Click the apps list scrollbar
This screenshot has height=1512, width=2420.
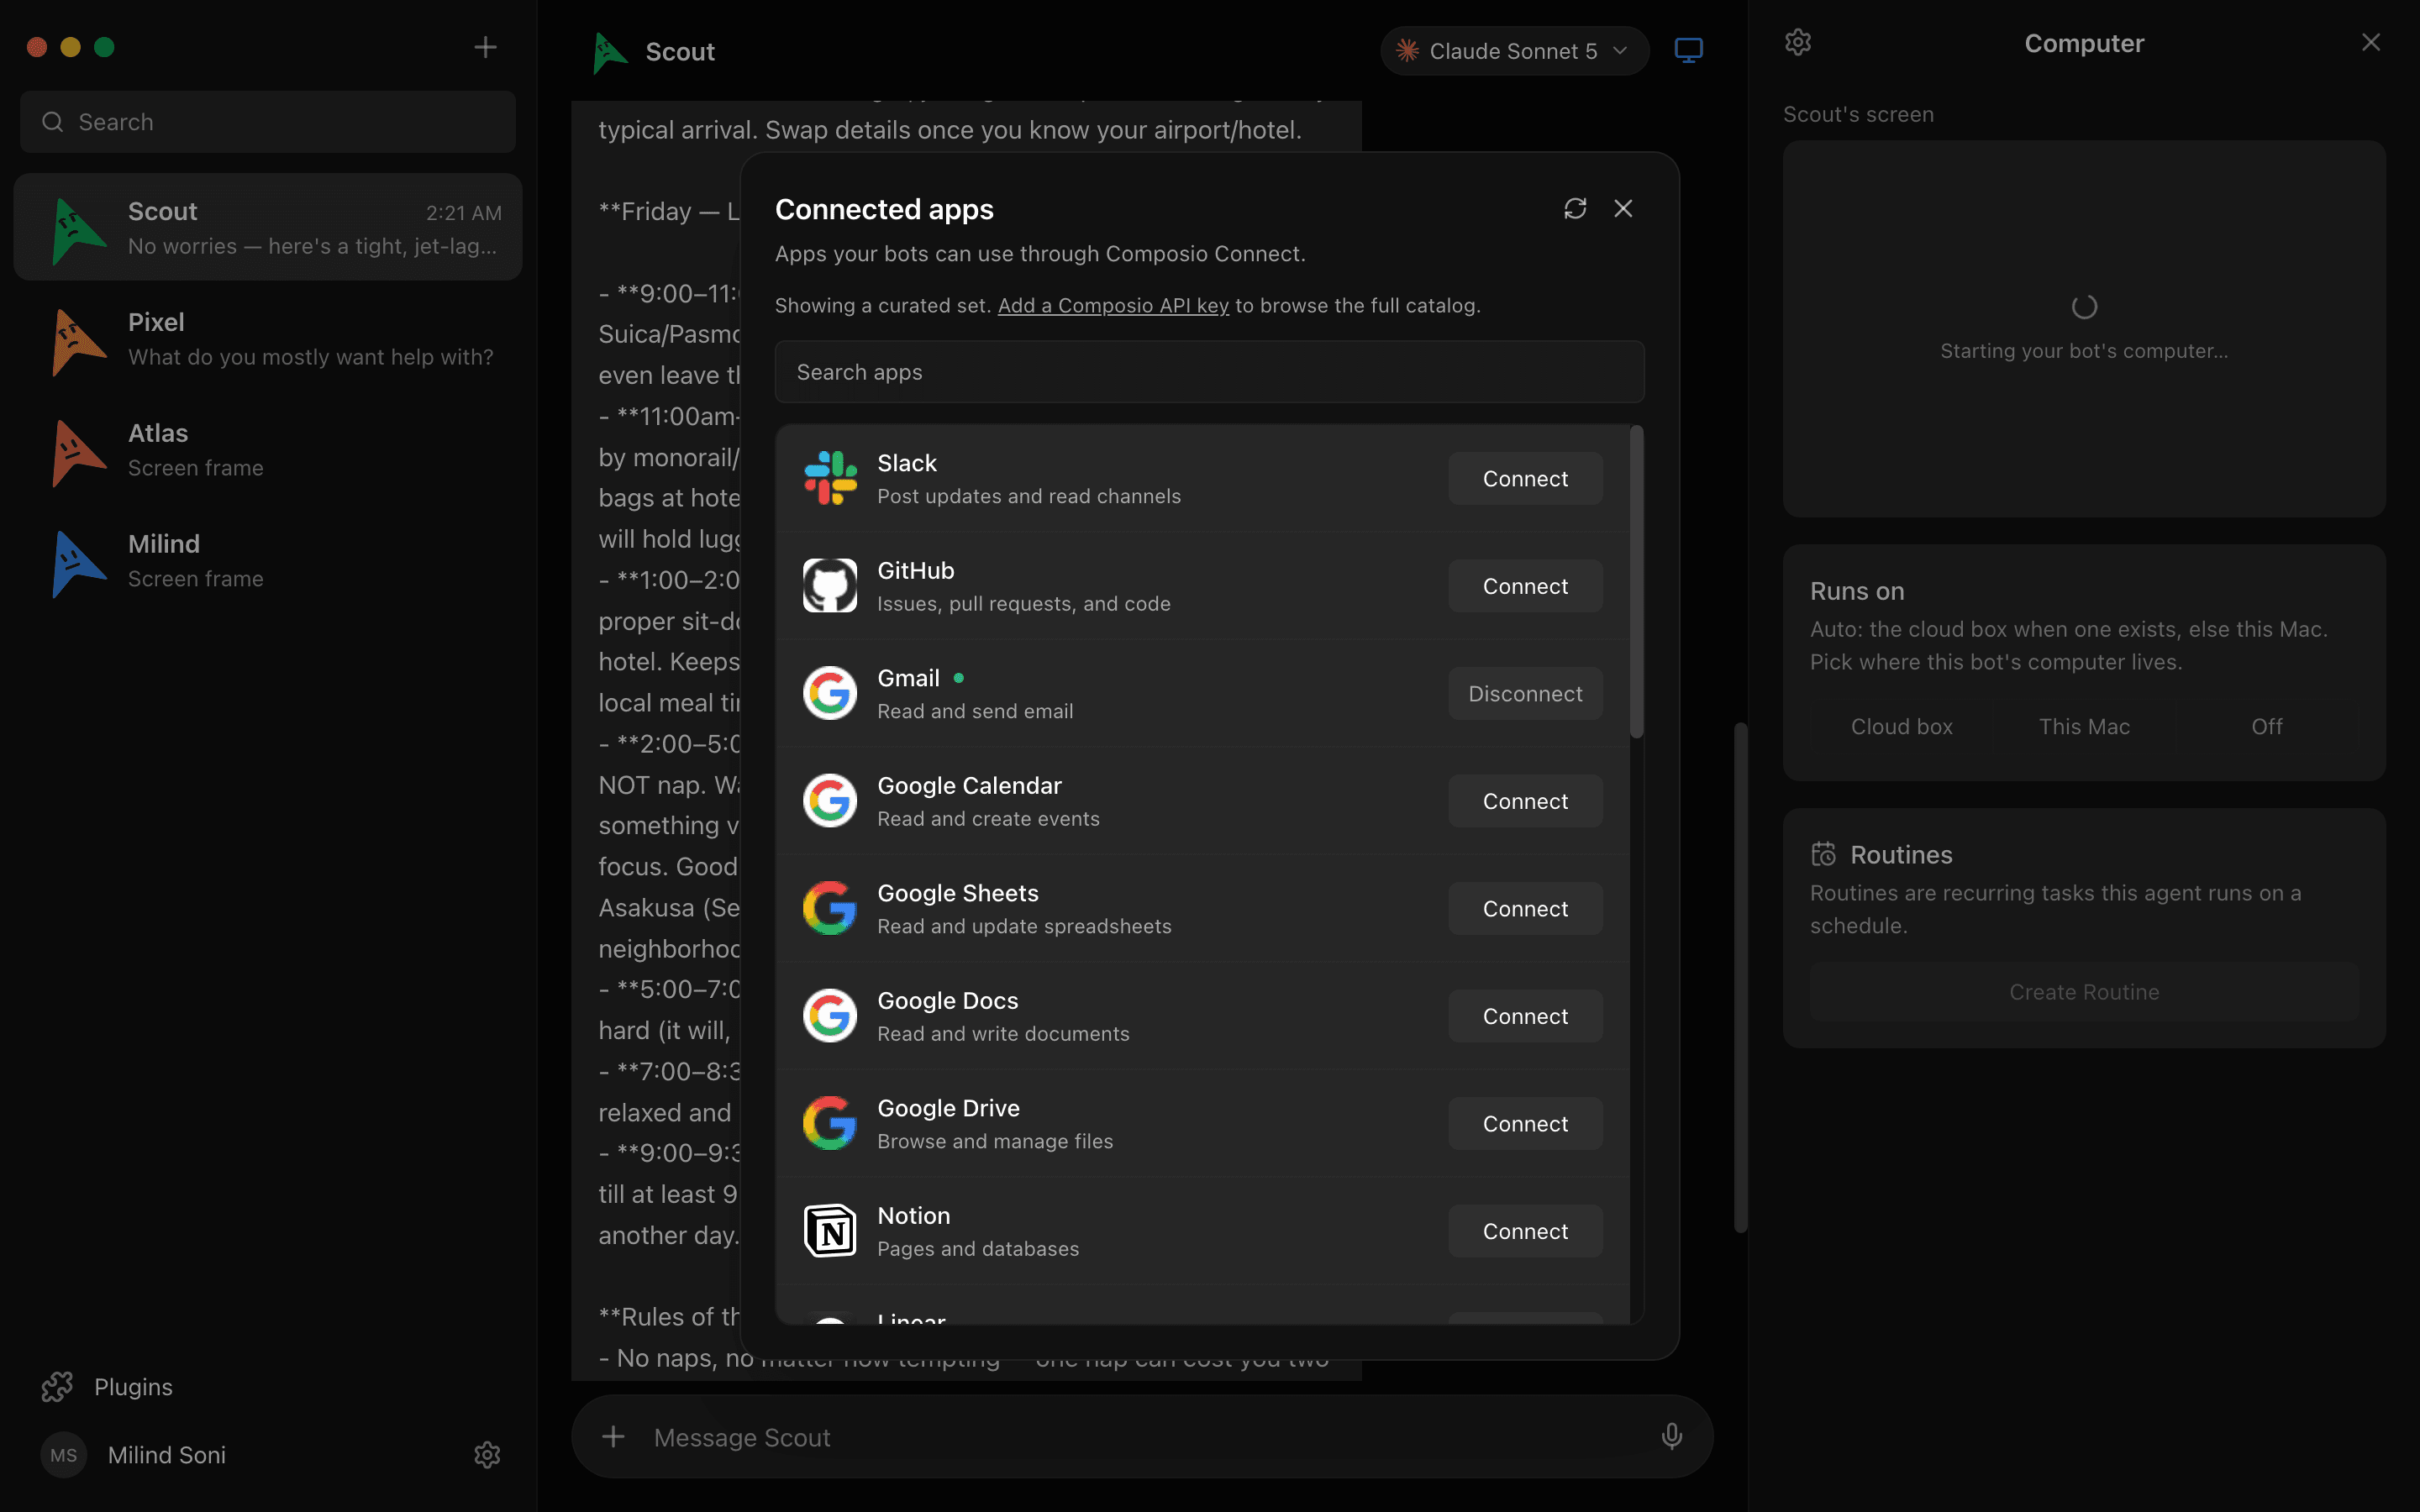pyautogui.click(x=1636, y=583)
